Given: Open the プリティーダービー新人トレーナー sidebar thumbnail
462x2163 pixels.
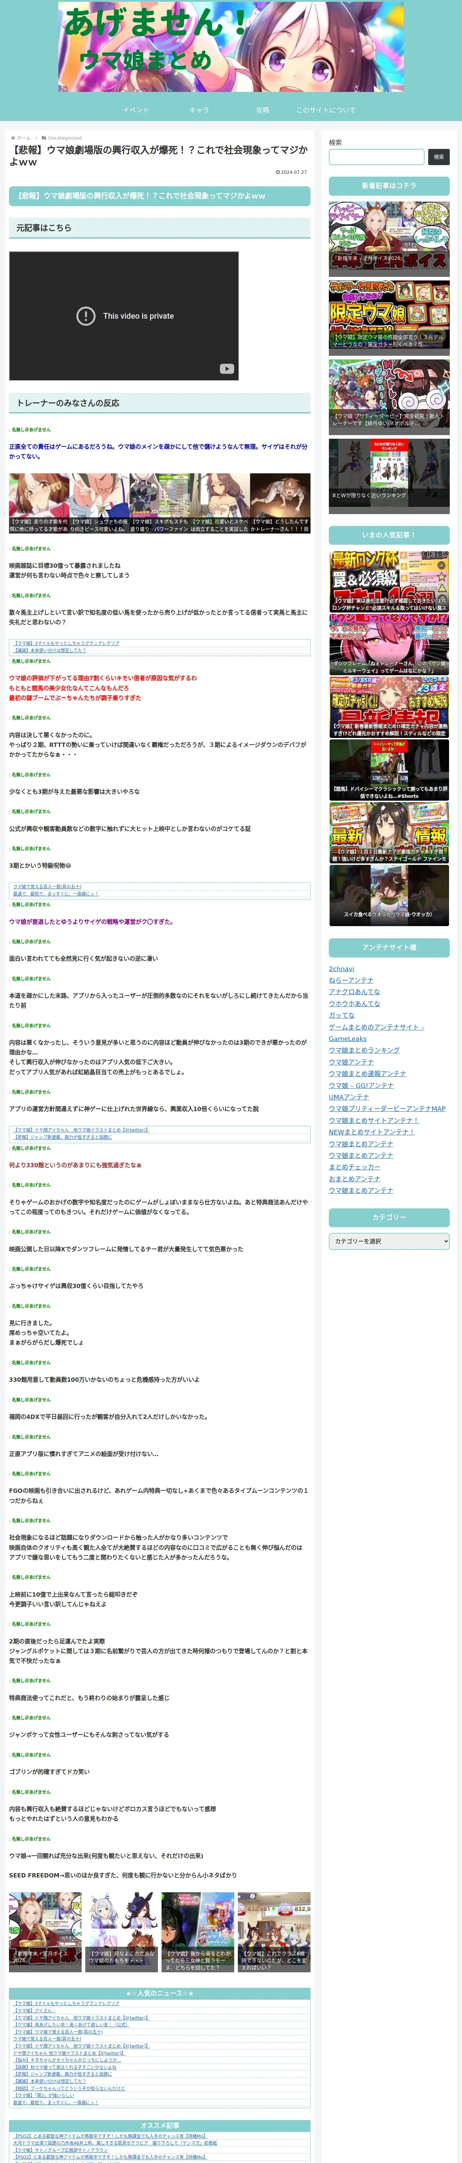Looking at the screenshot, I should tap(389, 397).
